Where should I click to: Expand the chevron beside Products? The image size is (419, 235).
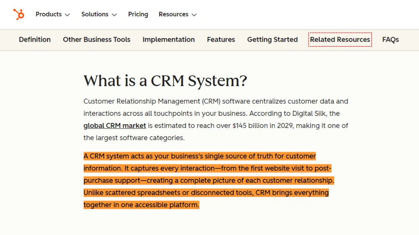point(67,15)
